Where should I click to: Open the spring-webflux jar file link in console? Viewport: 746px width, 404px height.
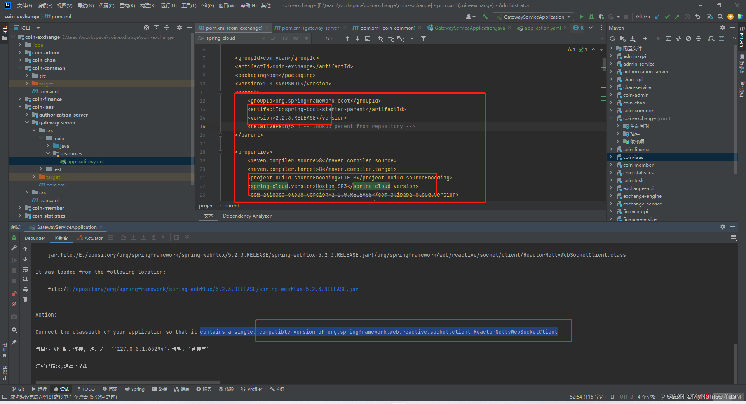(x=212, y=289)
